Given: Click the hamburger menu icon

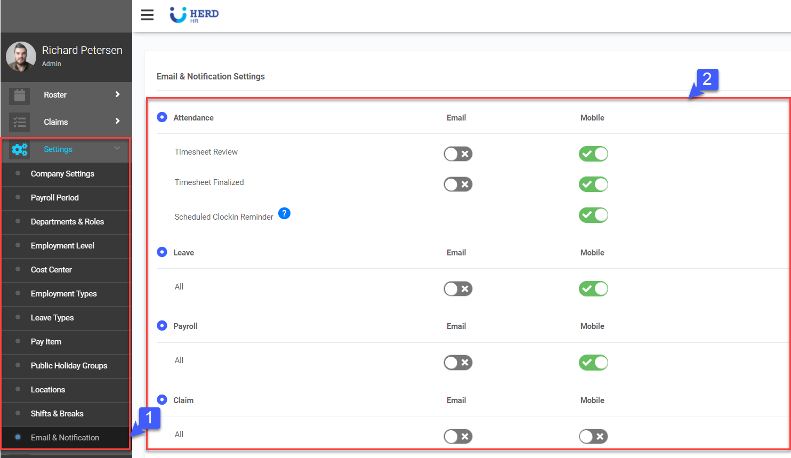Looking at the screenshot, I should 147,15.
